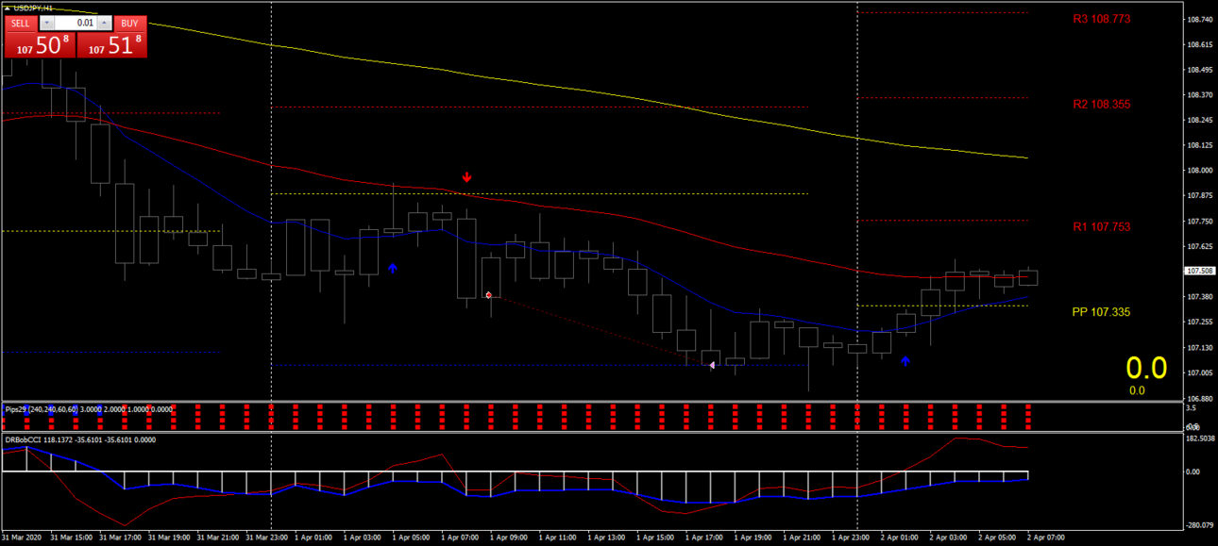Click the buy price 107.51 tile
Image resolution: width=1218 pixels, height=546 pixels.
112,45
